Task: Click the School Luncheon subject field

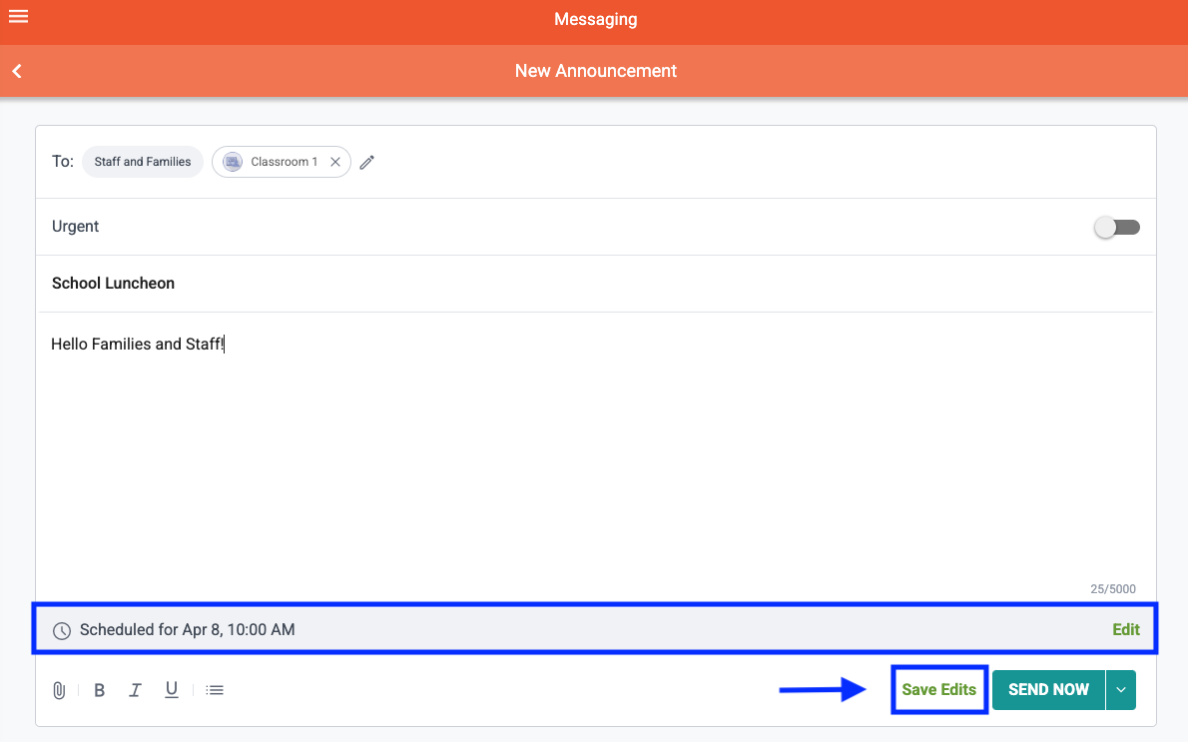Action: point(399,284)
